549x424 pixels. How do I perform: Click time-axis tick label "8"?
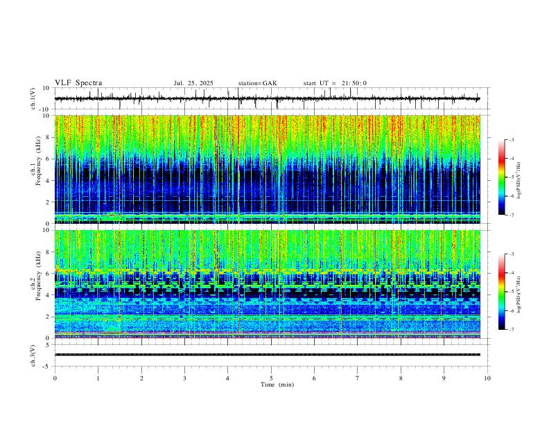[401, 378]
